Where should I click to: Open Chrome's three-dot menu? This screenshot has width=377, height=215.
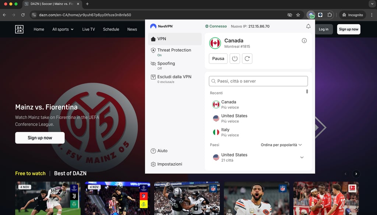tap(372, 15)
